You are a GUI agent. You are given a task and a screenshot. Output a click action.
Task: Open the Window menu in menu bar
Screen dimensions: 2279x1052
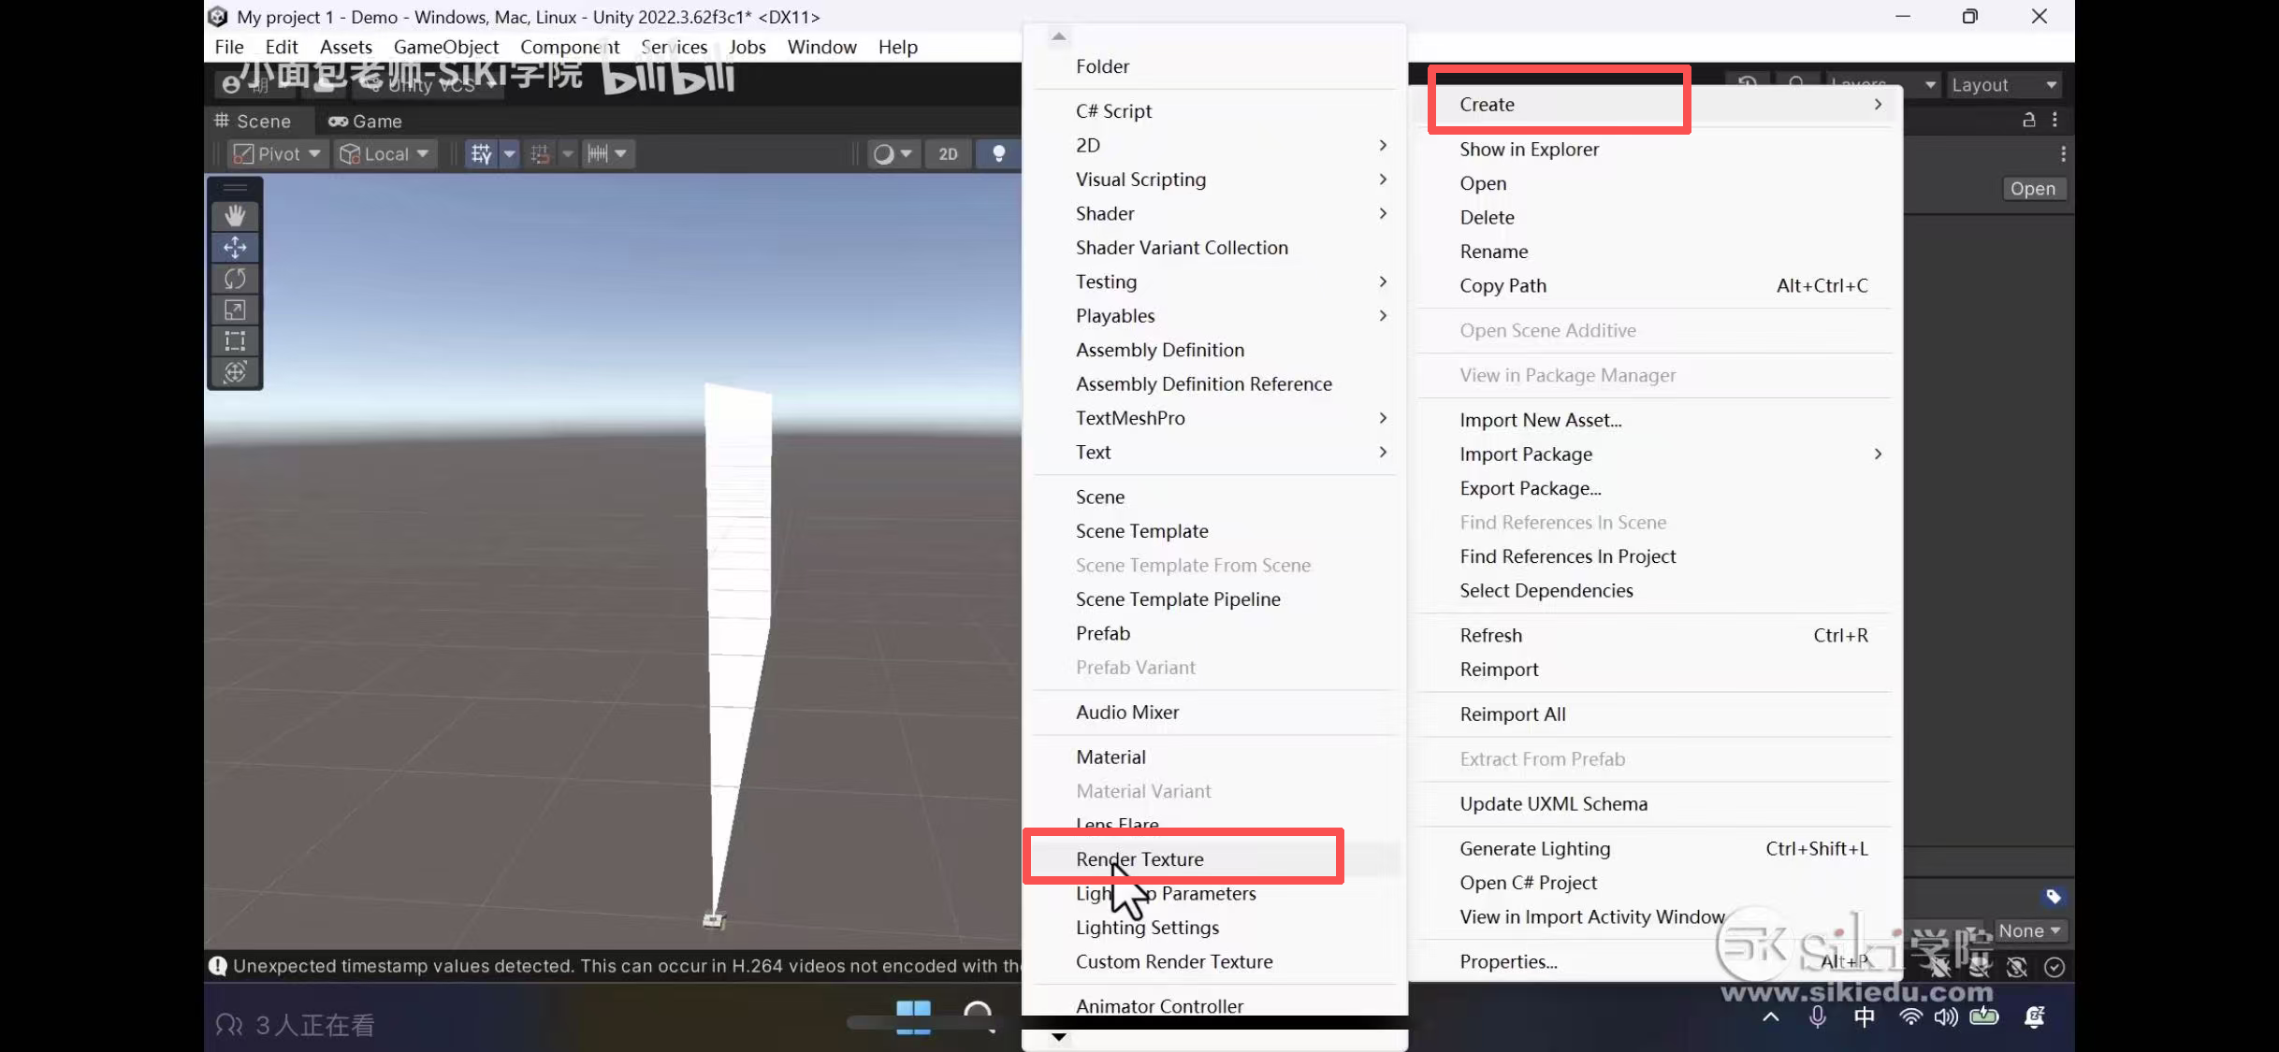(x=821, y=47)
